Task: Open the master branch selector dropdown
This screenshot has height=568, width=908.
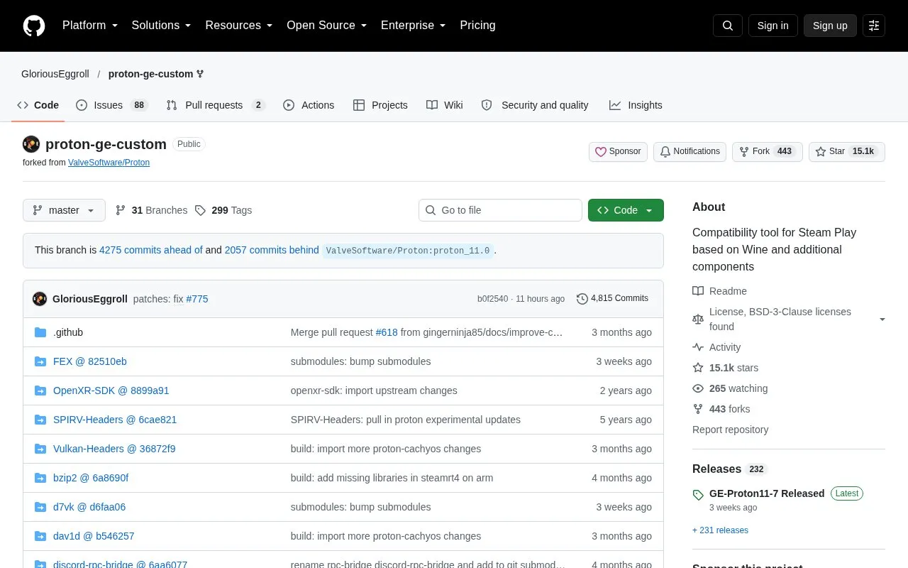Action: click(64, 210)
